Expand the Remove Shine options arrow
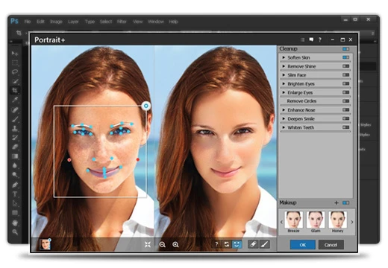The image size is (388, 268). click(284, 66)
